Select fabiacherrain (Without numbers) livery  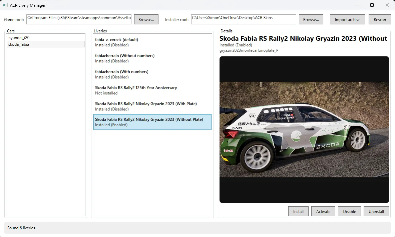152,58
